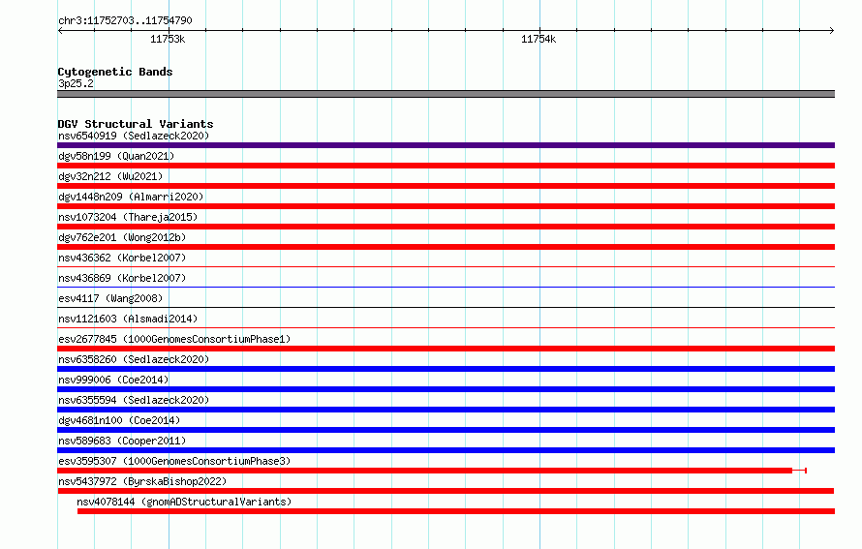Screen dimensions: 862x549
Task: Click the 11754k ruler tick label
Action: click(539, 39)
